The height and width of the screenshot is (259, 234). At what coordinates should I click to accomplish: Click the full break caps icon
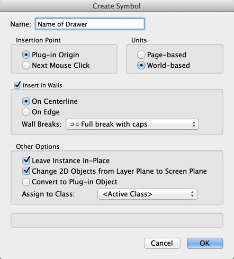75,124
